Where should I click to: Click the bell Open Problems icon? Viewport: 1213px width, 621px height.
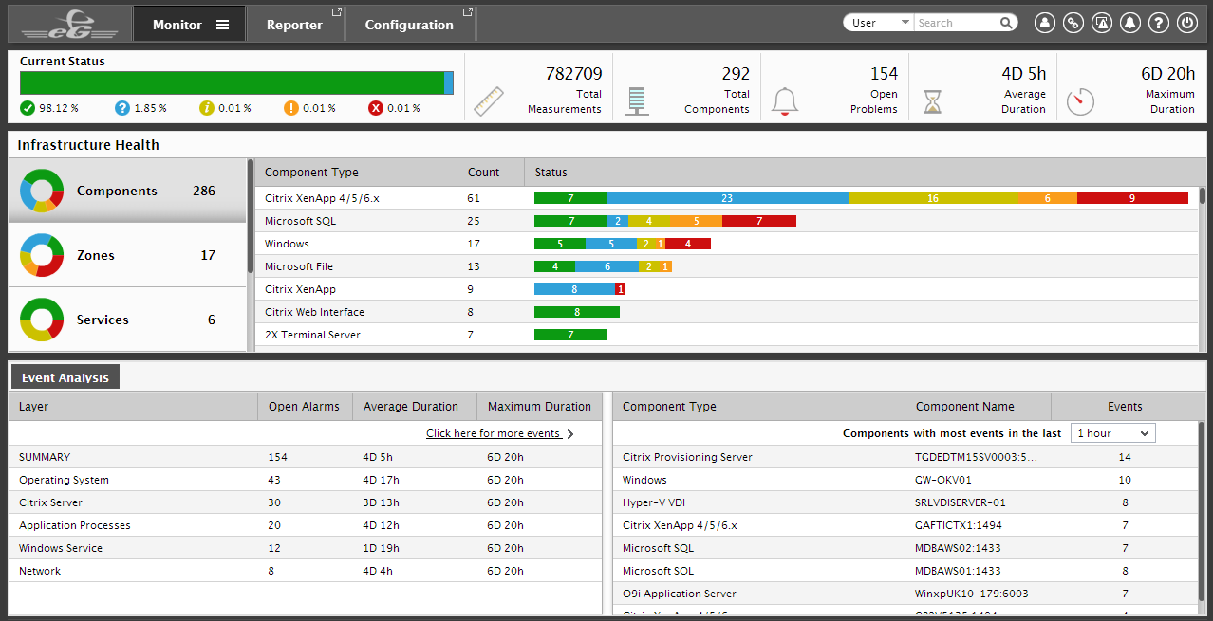coord(785,101)
